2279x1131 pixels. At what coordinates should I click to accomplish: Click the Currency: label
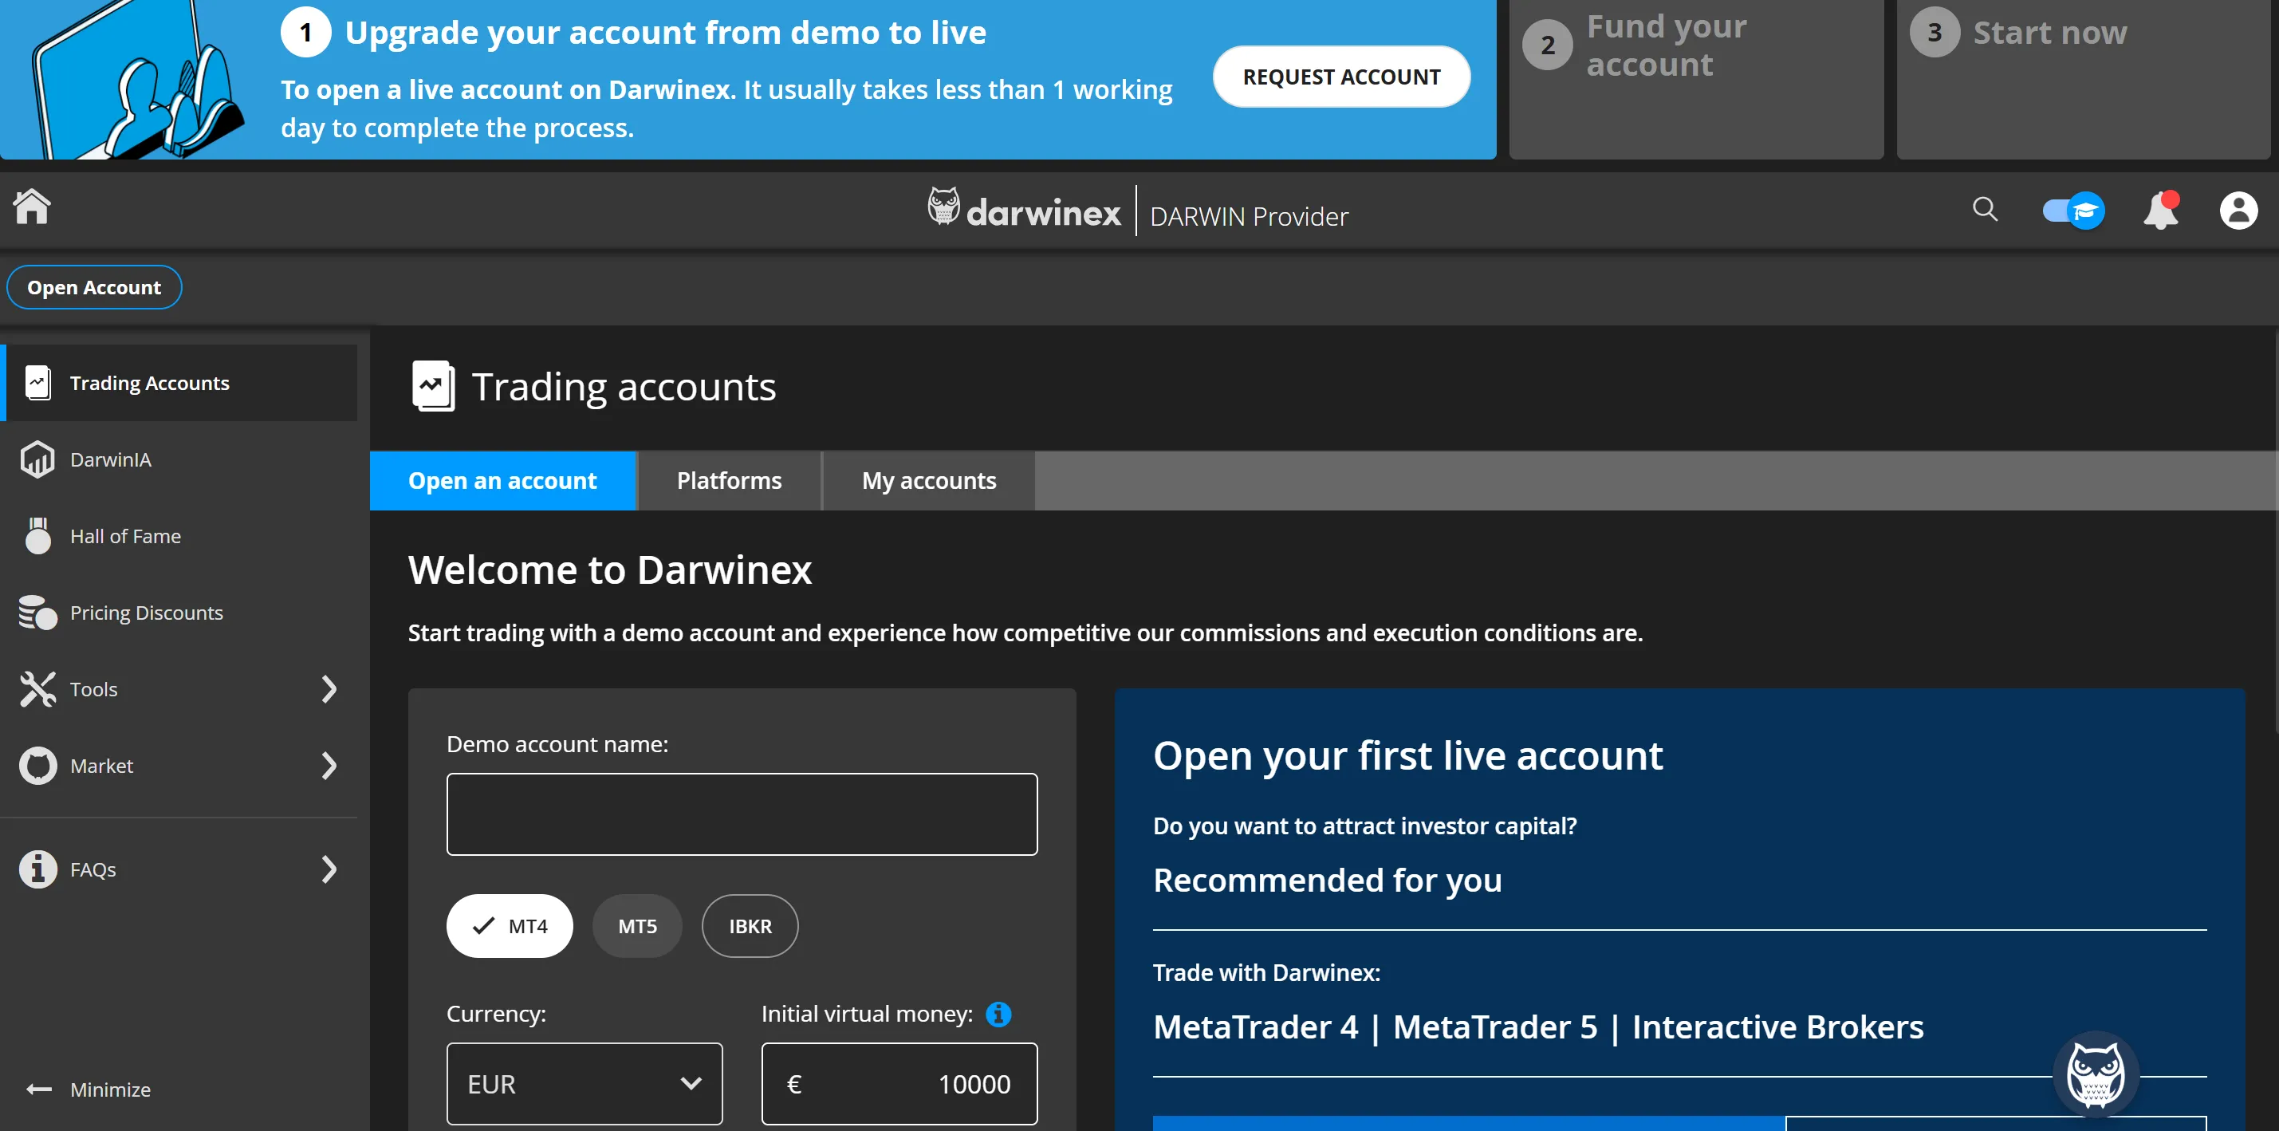point(495,1015)
